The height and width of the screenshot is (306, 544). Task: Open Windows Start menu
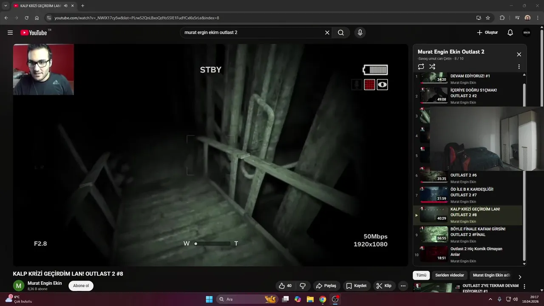pos(209,299)
